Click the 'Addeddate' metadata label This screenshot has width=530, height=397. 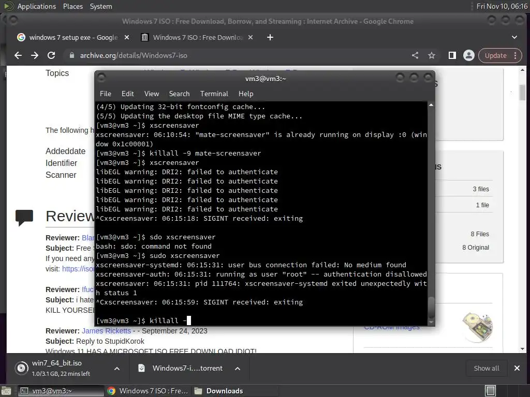(x=66, y=151)
